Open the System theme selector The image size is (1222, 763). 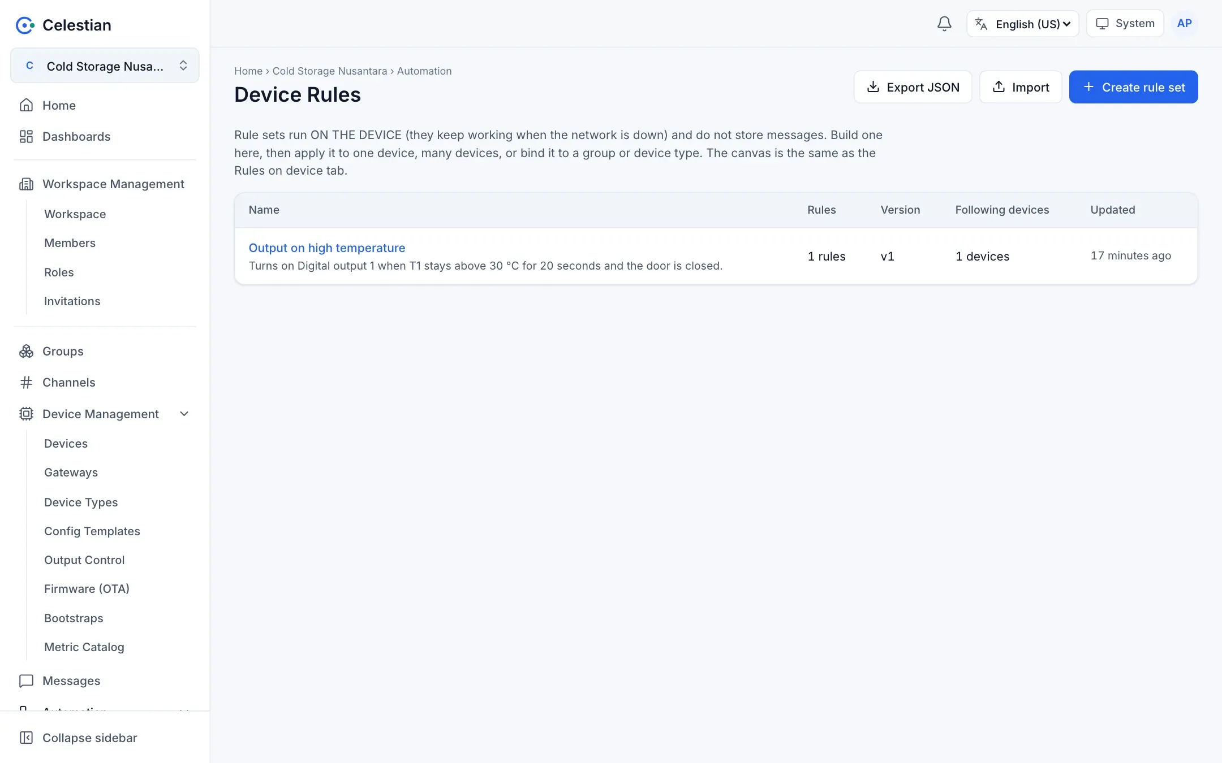(1125, 24)
